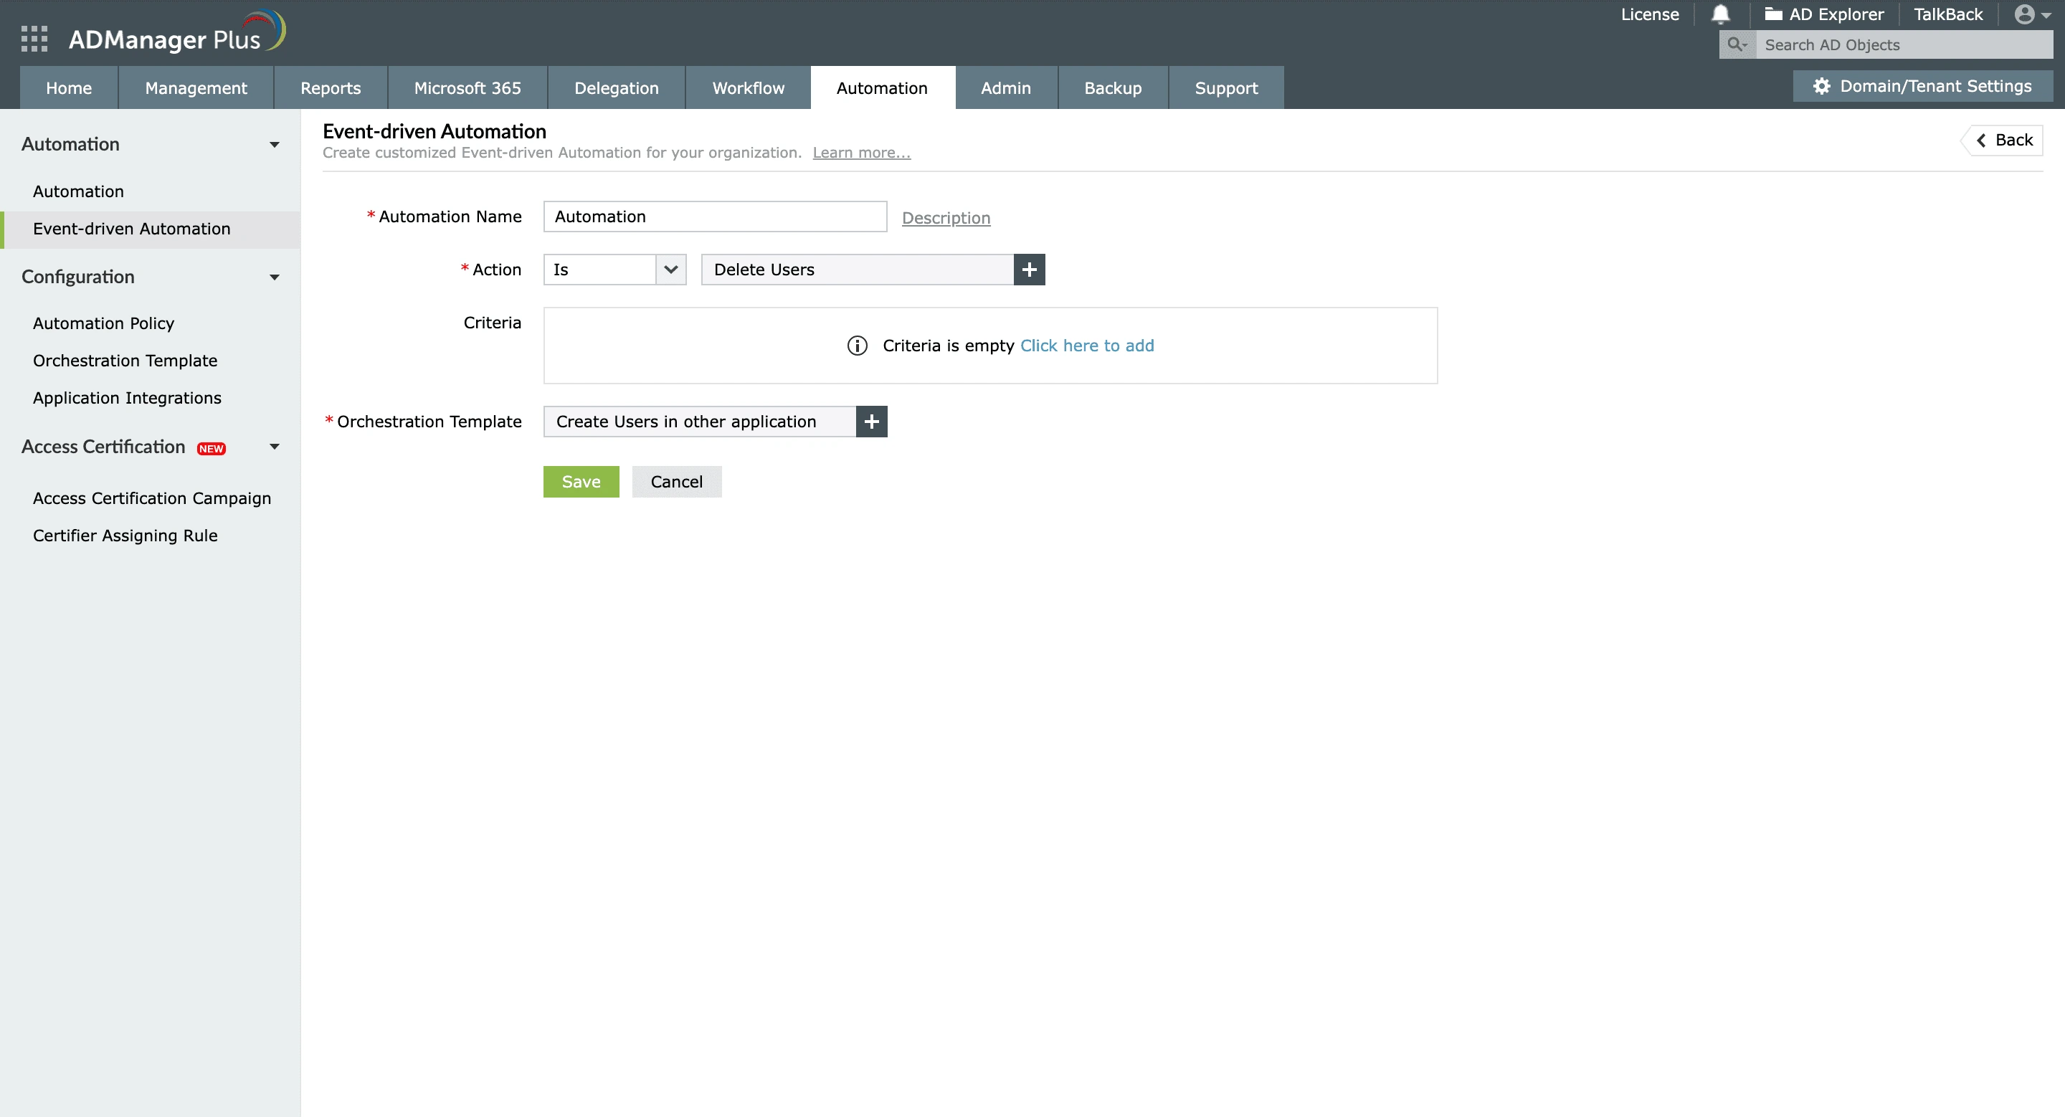Screen dimensions: 2065x1117
Task: Click plus icon beside Delete Users
Action: pos(1030,270)
